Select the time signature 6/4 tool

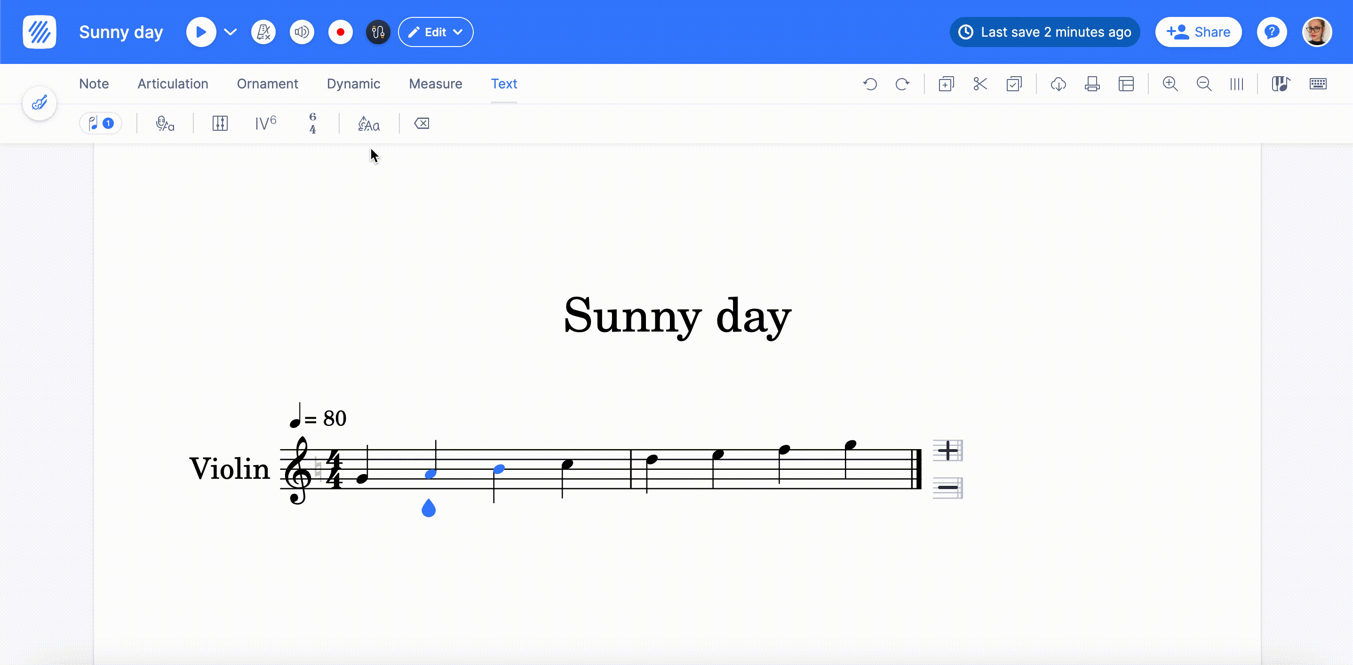(313, 123)
